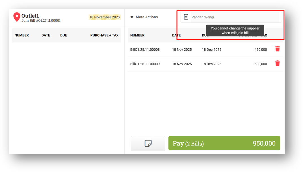The height and width of the screenshot is (172, 303).
Task: Click the left panel NUMBER column header
Action: coord(22,35)
